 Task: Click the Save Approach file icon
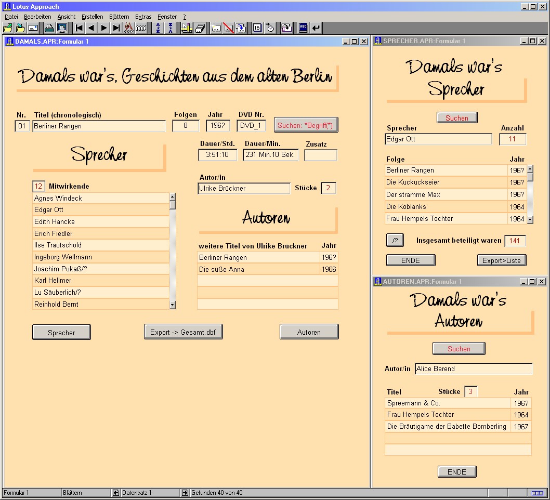pyautogui.click(x=20, y=28)
